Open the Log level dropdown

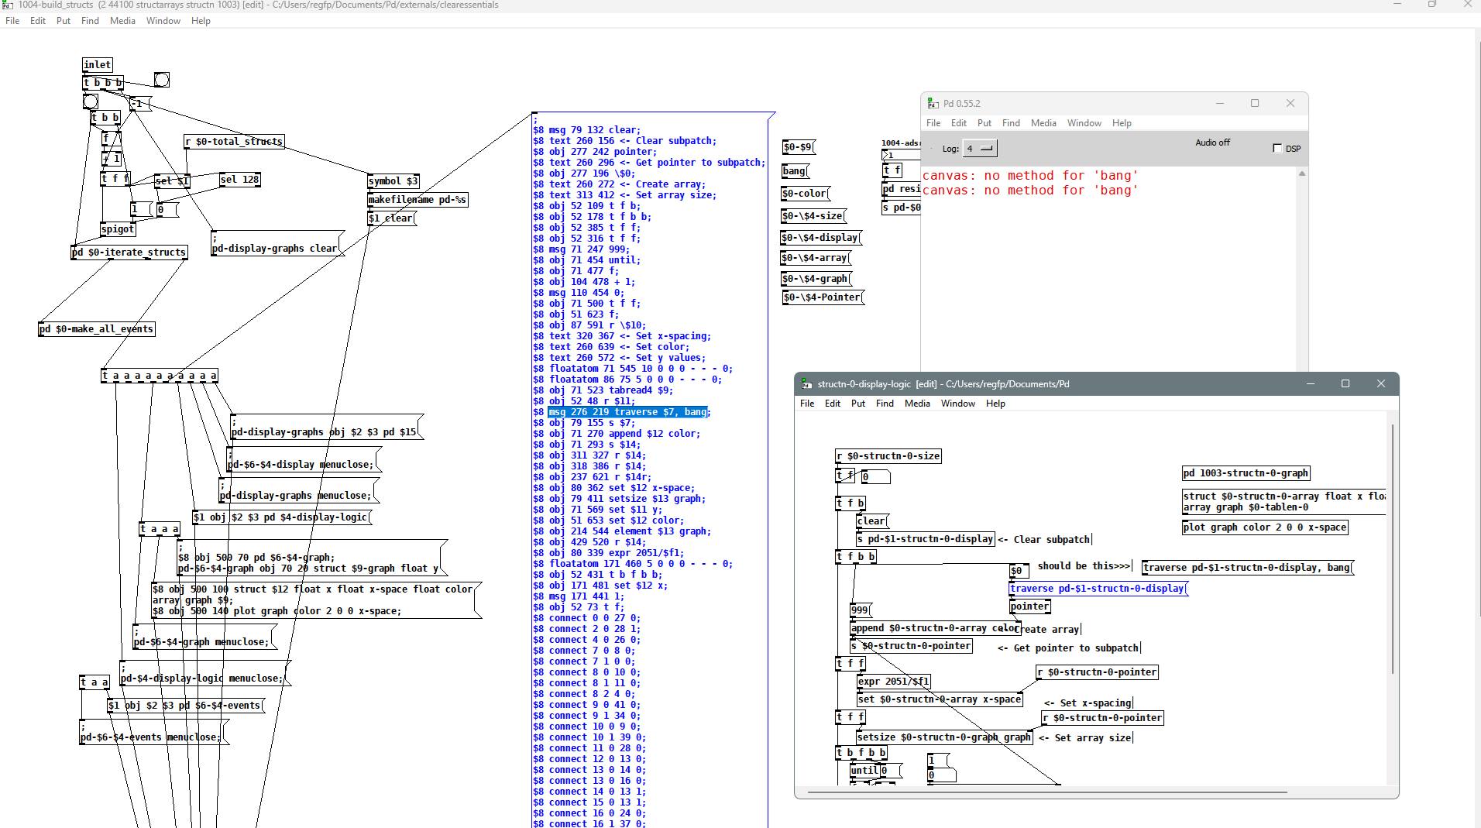980,148
